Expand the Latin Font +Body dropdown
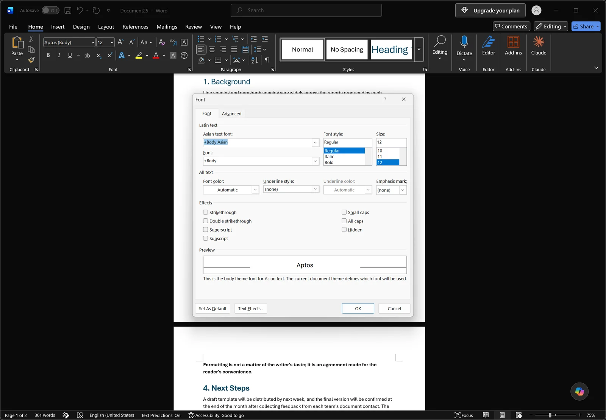 coord(315,161)
